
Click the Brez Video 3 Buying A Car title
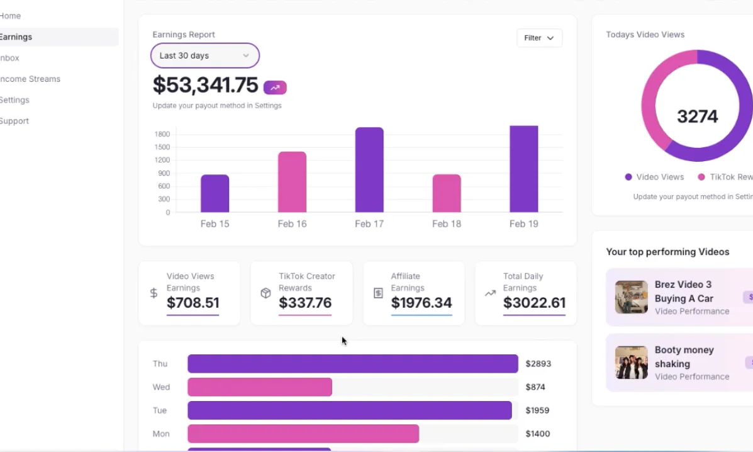[x=683, y=291]
